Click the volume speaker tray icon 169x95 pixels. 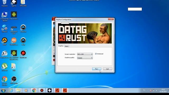[x=157, y=91]
